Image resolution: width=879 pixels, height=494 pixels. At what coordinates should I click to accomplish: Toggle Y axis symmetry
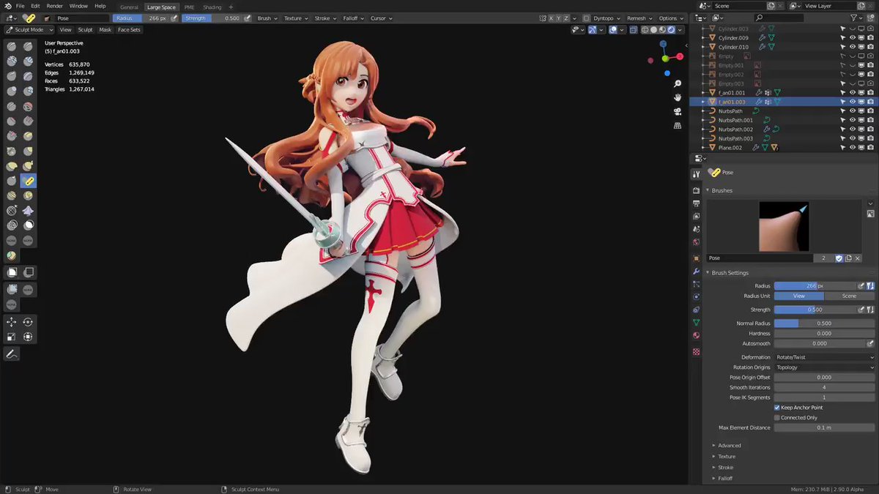558,18
